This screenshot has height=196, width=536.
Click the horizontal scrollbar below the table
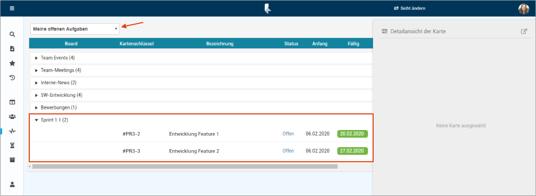click(x=185, y=166)
